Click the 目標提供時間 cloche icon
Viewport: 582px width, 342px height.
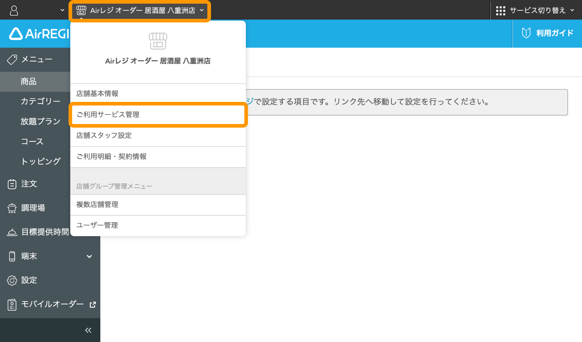coord(12,232)
